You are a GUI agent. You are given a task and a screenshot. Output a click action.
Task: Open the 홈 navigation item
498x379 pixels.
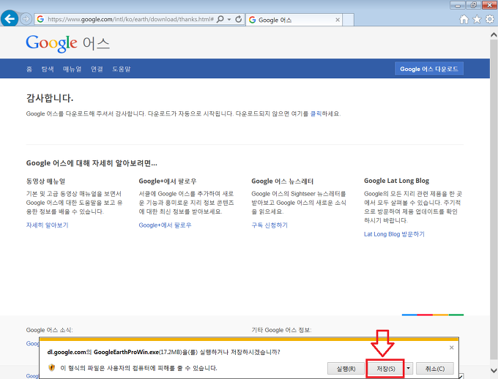29,69
